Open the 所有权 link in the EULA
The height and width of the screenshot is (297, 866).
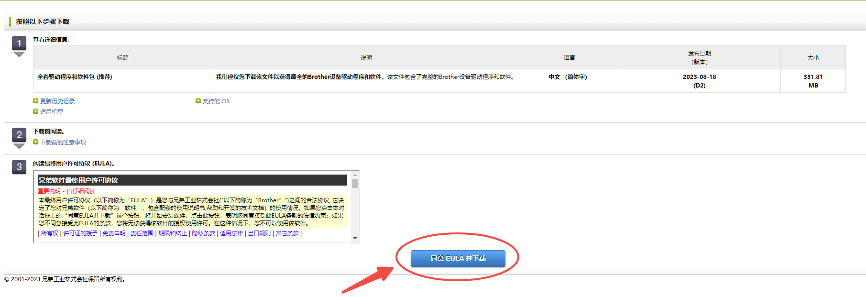pyautogui.click(x=50, y=233)
